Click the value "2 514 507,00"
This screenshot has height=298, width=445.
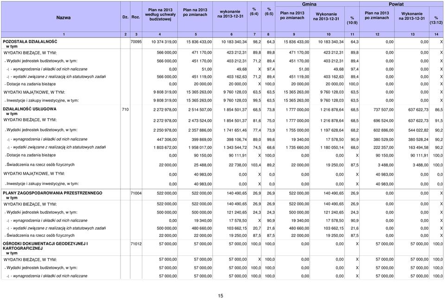pyautogui.click(x=200, y=110)
